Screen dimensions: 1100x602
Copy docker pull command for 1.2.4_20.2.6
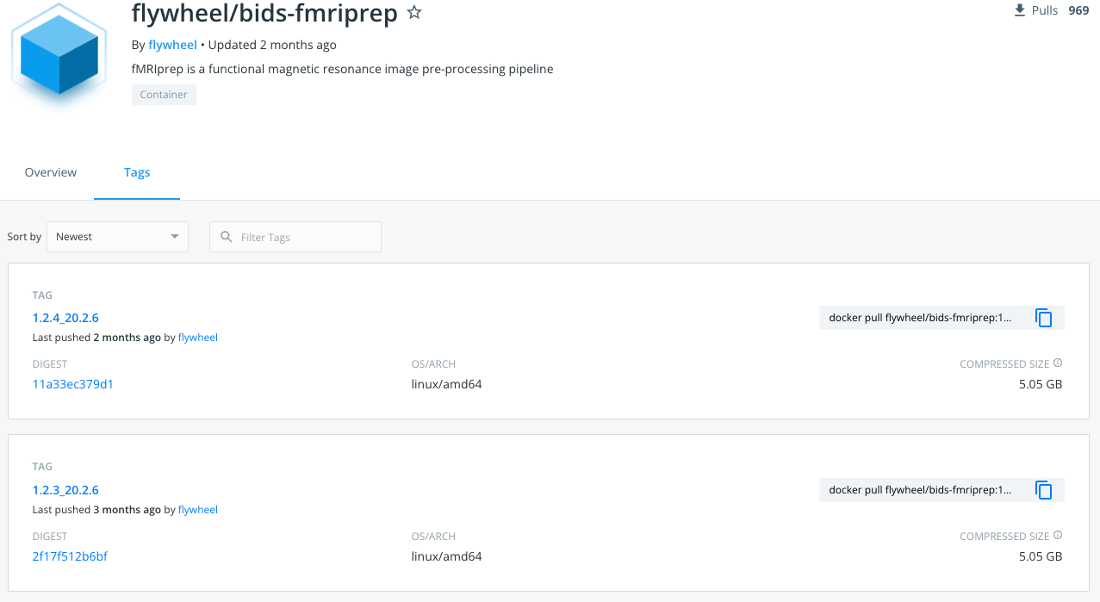click(x=1044, y=318)
